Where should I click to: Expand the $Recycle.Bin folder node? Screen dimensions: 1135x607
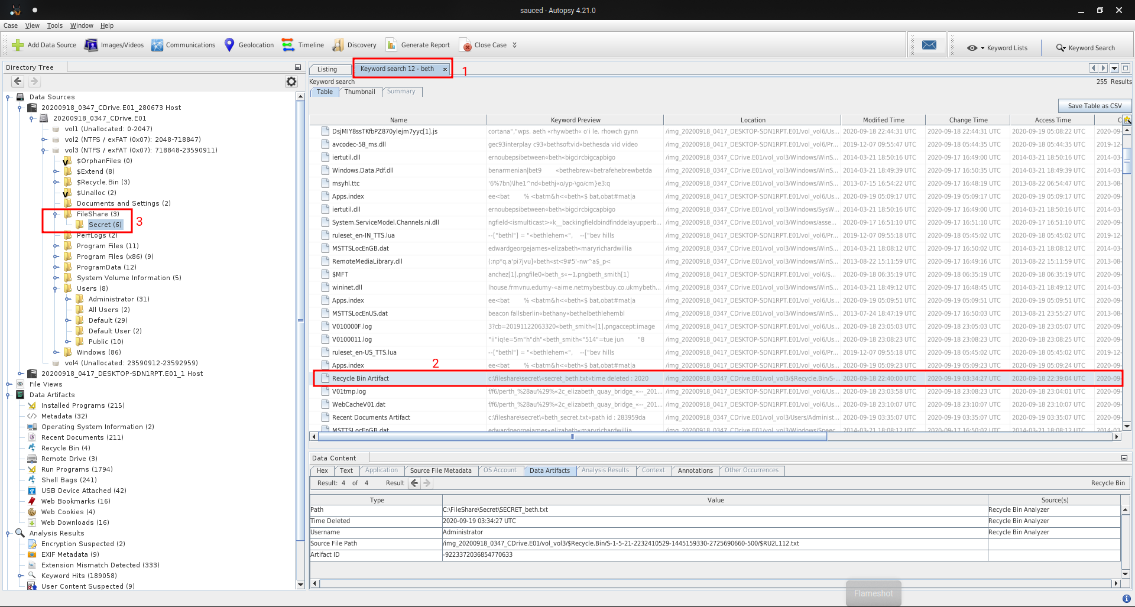(56, 182)
